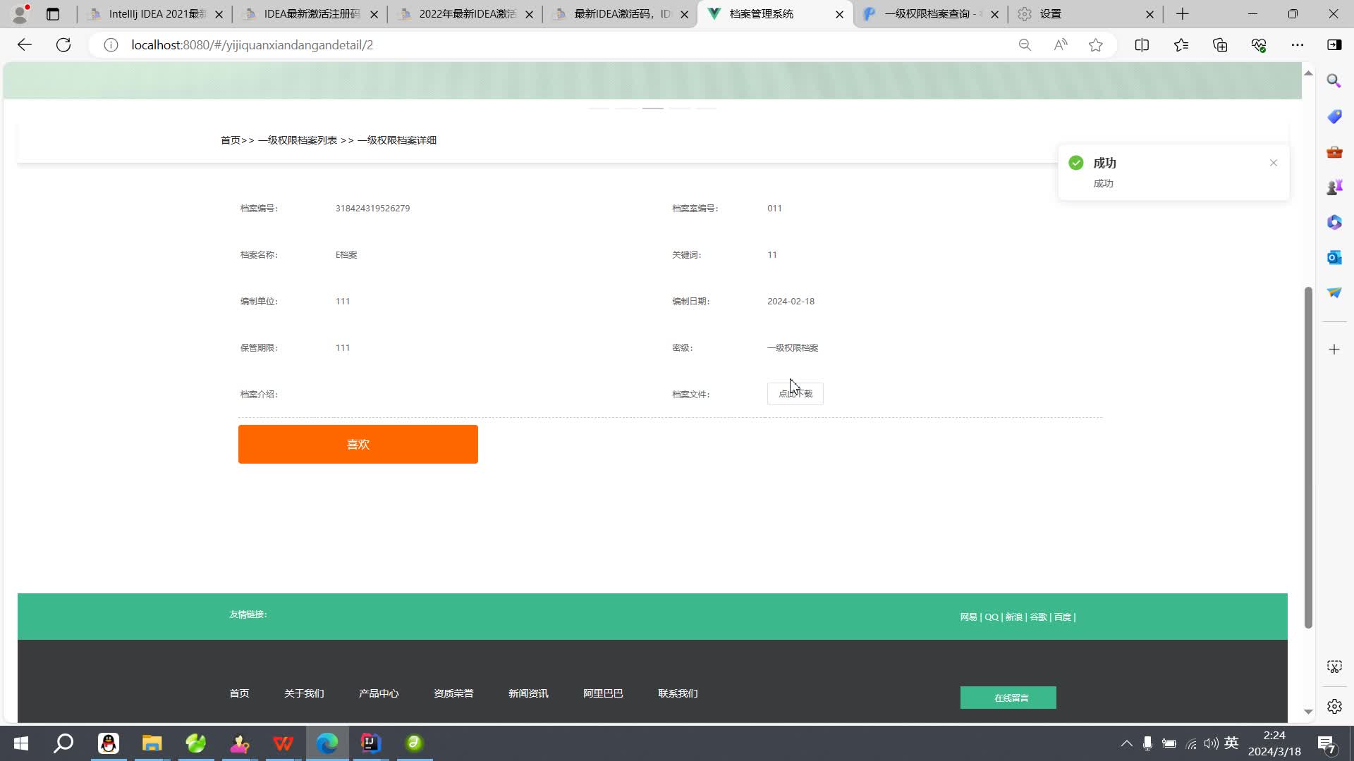The width and height of the screenshot is (1354, 761).
Task: Open Edge sidebar settings gear
Action: tap(1334, 706)
